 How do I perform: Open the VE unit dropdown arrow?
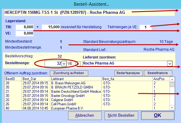point(78,64)
